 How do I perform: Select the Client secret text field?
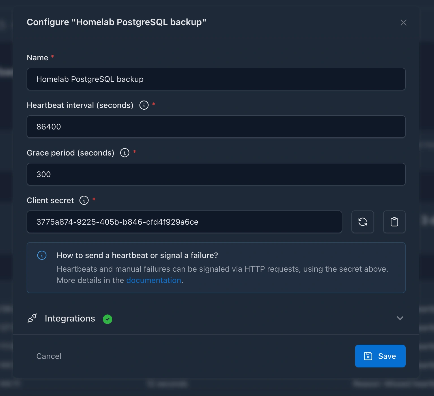[x=184, y=222]
